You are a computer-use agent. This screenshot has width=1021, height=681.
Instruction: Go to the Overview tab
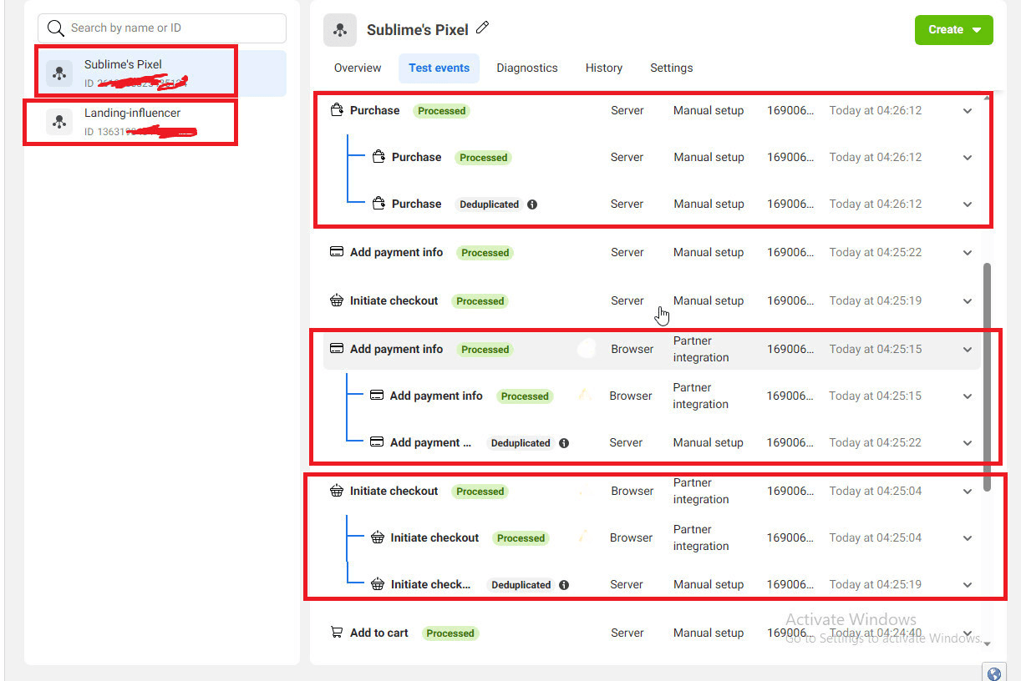tap(358, 68)
